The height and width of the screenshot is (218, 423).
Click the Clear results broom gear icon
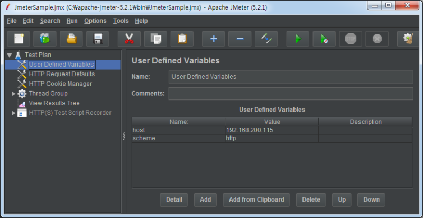(x=408, y=39)
